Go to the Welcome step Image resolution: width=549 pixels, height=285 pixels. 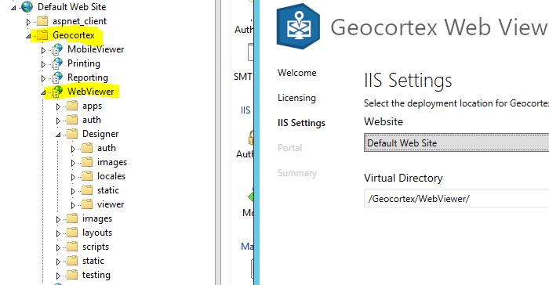point(297,73)
